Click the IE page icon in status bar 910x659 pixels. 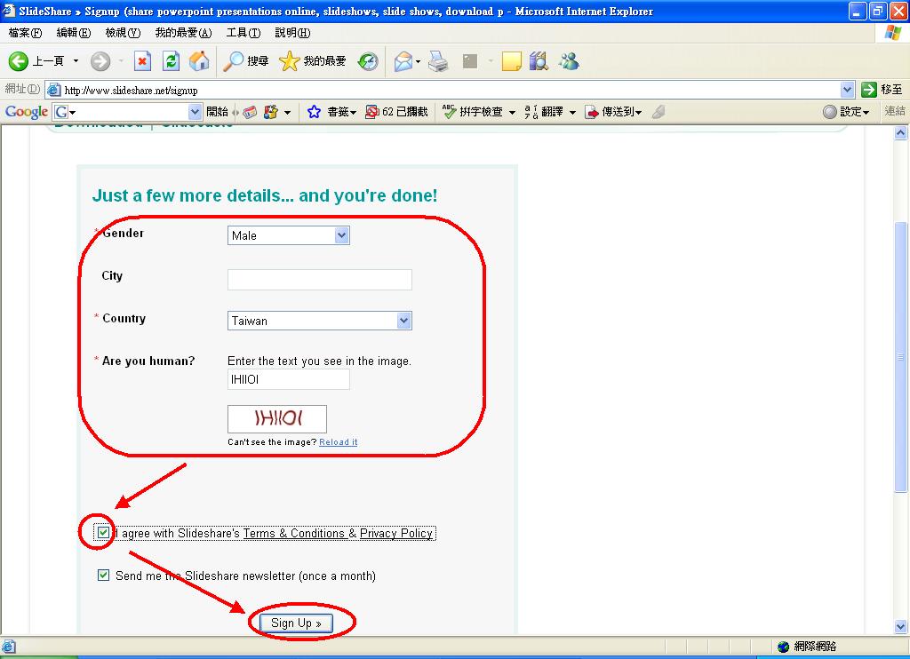point(9,647)
